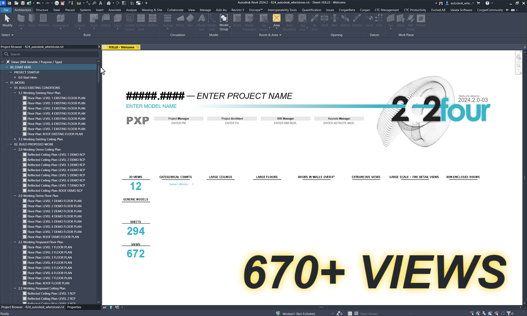Click the Generic Models count link

pos(181,184)
